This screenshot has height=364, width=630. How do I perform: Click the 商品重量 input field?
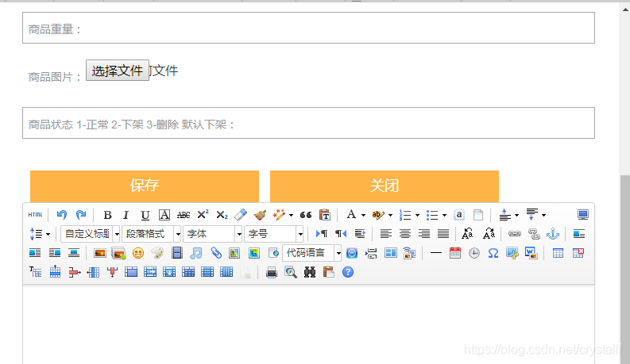[308, 28]
